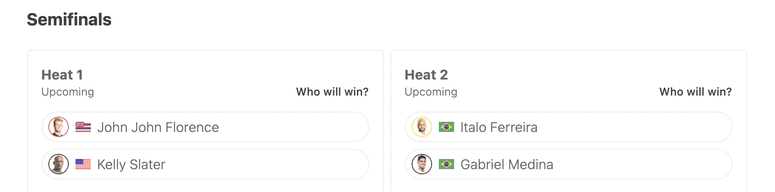Click Italo Ferreira's avatar photo
Screen dimensions: 775x192
click(x=422, y=127)
